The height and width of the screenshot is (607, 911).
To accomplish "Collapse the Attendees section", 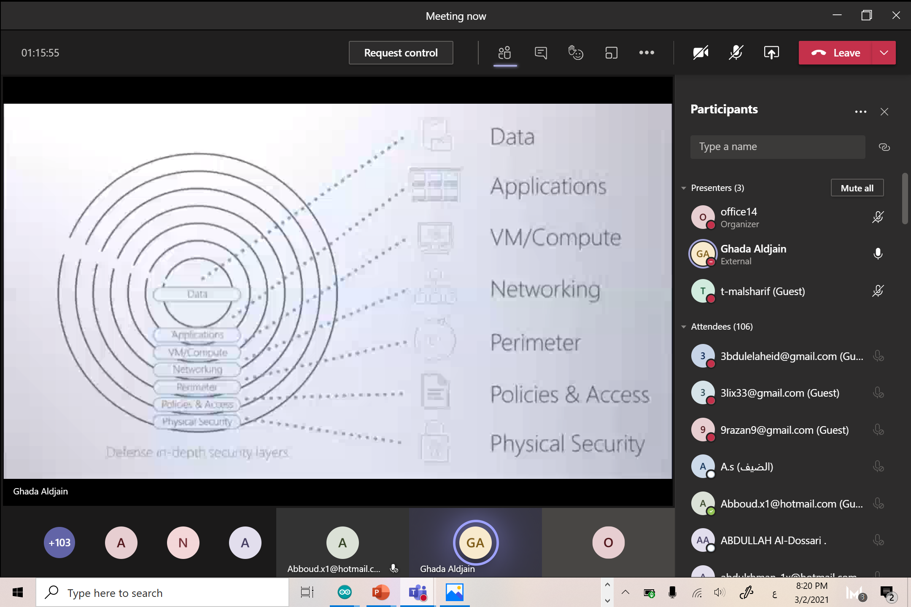I will pos(684,327).
